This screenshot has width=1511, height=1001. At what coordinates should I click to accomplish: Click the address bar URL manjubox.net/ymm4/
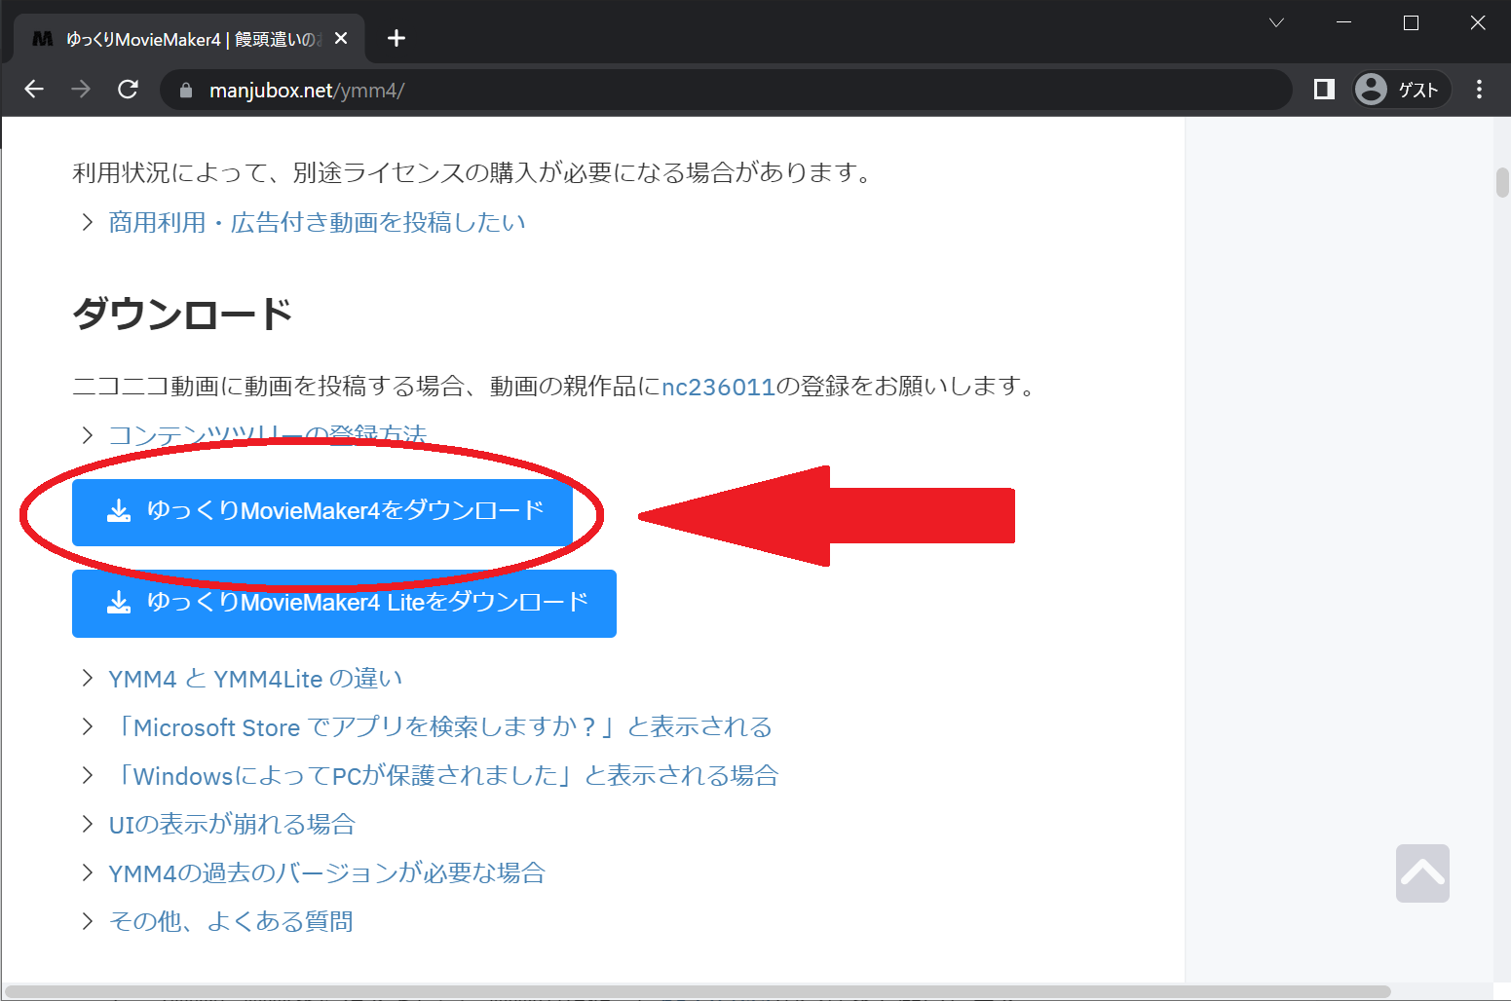(x=307, y=91)
